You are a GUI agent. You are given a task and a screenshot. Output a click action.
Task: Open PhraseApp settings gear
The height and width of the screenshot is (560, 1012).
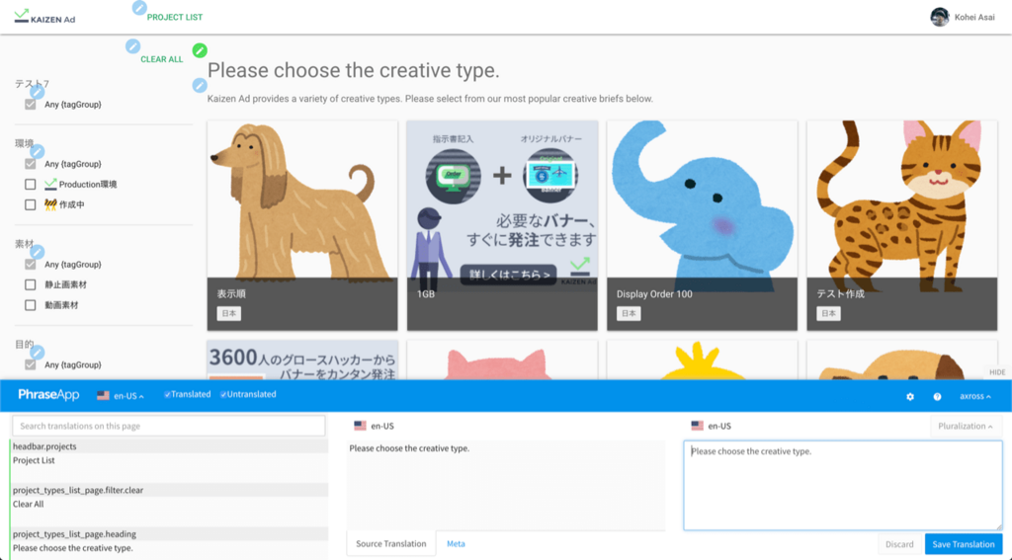click(x=910, y=396)
